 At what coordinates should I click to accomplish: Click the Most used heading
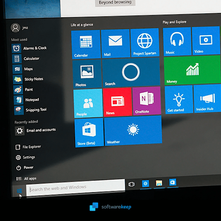coord(19,40)
